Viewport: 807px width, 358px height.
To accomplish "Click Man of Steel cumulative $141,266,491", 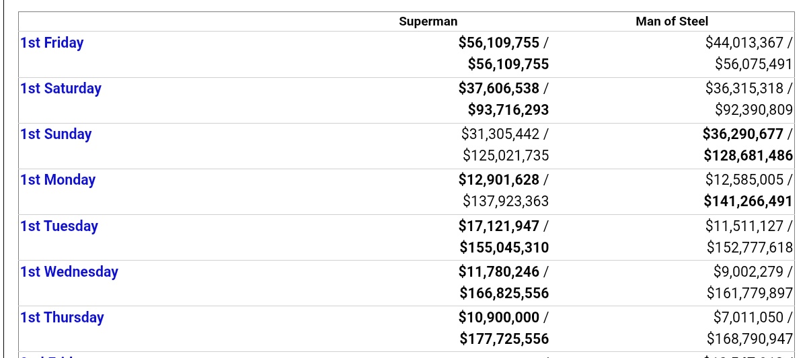I will (x=748, y=202).
